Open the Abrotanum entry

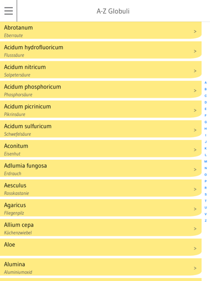tap(101, 30)
